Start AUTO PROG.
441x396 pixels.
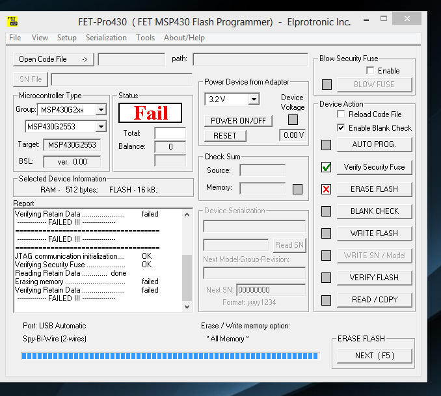click(375, 144)
